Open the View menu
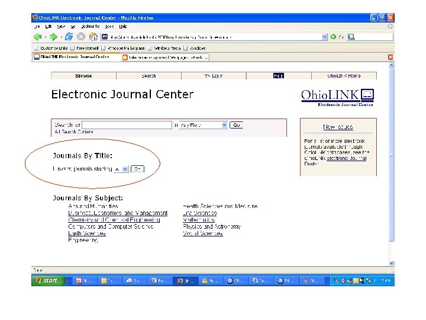This screenshot has height=320, width=426. click(x=61, y=27)
